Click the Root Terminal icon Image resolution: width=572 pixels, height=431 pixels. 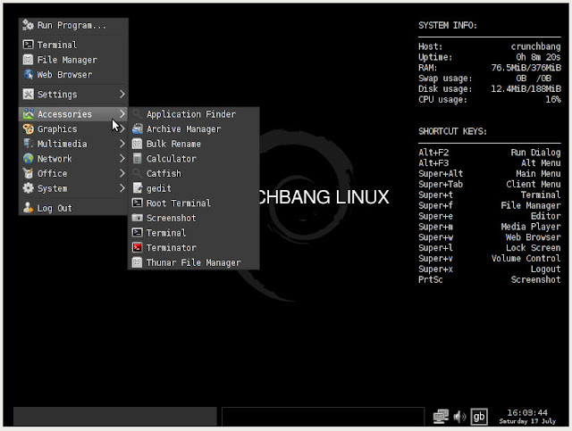pyautogui.click(x=137, y=203)
